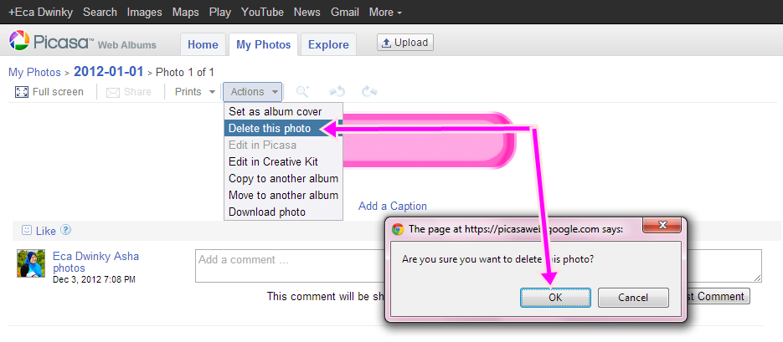This screenshot has height=342, width=783.
Task: Choose Download photo
Action: pyautogui.click(x=283, y=212)
